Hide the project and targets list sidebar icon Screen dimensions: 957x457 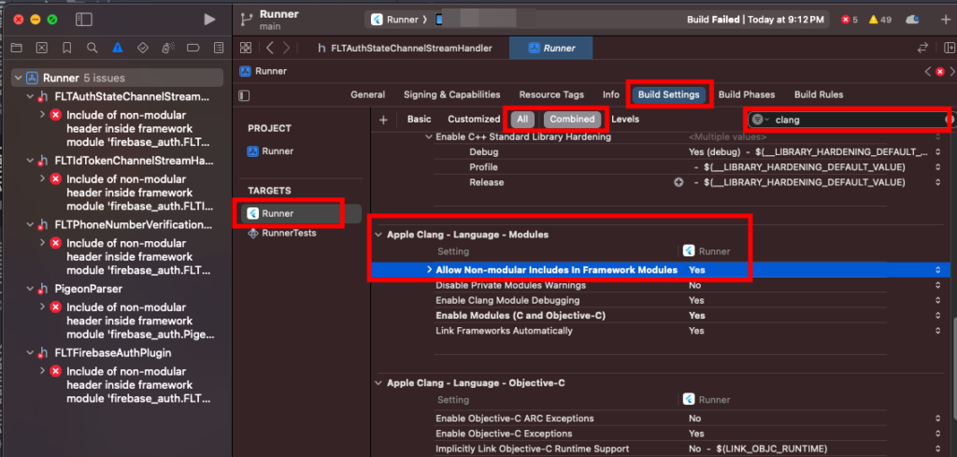pyautogui.click(x=244, y=95)
